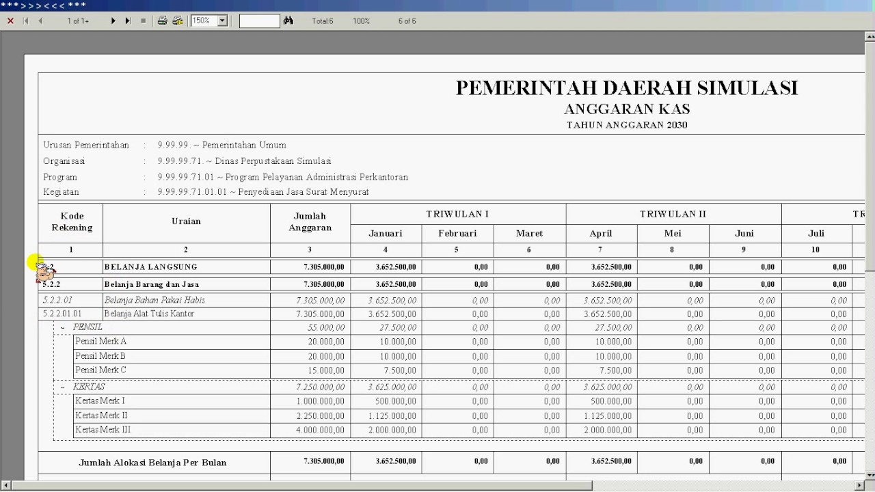Viewport: 875px width, 492px height.
Task: Click the binoculars search icon
Action: (x=288, y=21)
